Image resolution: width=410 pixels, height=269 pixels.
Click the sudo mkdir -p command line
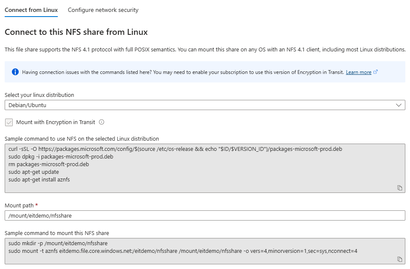(x=58, y=244)
